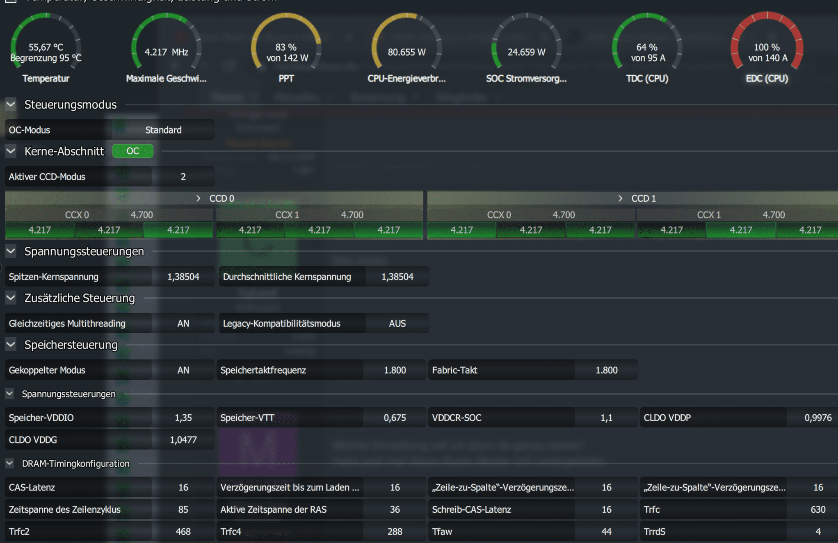Collapse the Kerne-Abschnitt section

(11, 152)
